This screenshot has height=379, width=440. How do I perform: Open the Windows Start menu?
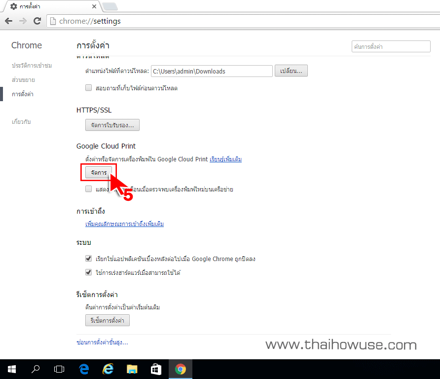[12, 369]
